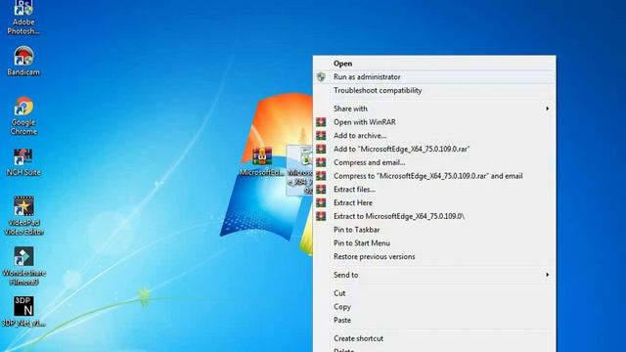Choose Paste from the context menu

pyautogui.click(x=434, y=320)
